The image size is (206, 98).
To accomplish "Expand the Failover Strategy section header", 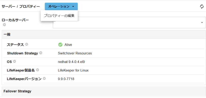I will tap(104, 91).
